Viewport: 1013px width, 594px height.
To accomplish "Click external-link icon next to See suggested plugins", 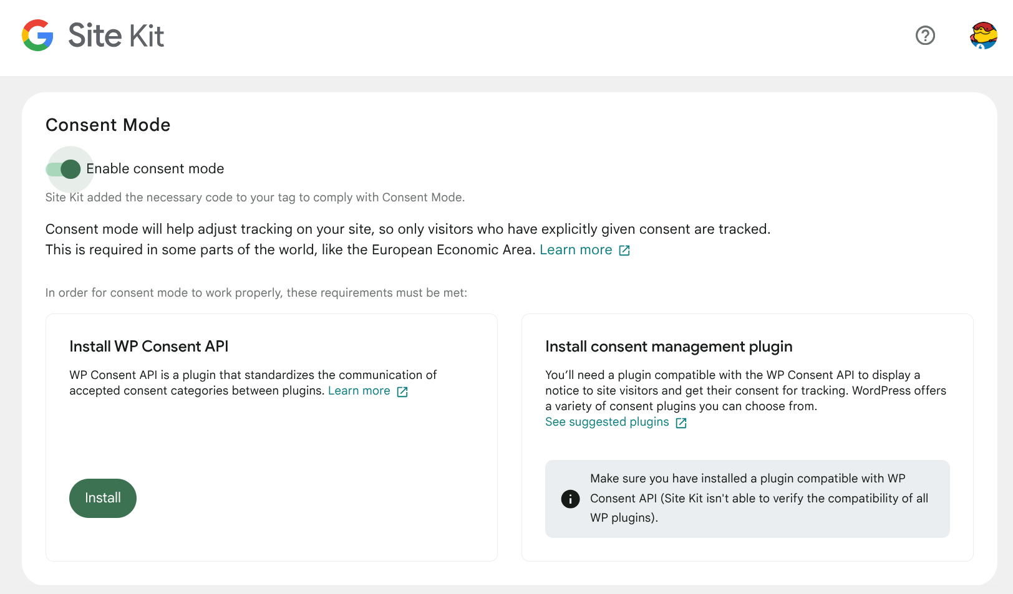I will 681,423.
